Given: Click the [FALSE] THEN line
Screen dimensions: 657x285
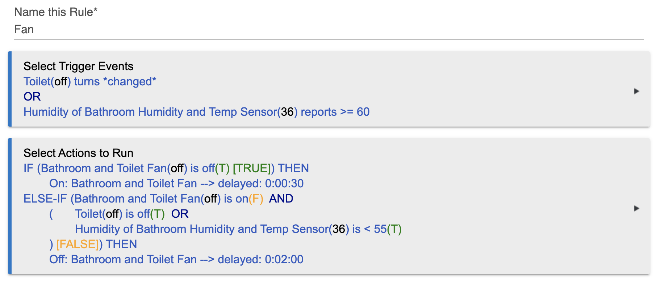Looking at the screenshot, I should tap(93, 244).
